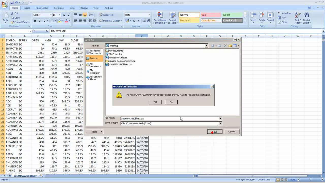Click Up One Level icon in Save As
This screenshot has width=325, height=183.
click(x=219, y=46)
